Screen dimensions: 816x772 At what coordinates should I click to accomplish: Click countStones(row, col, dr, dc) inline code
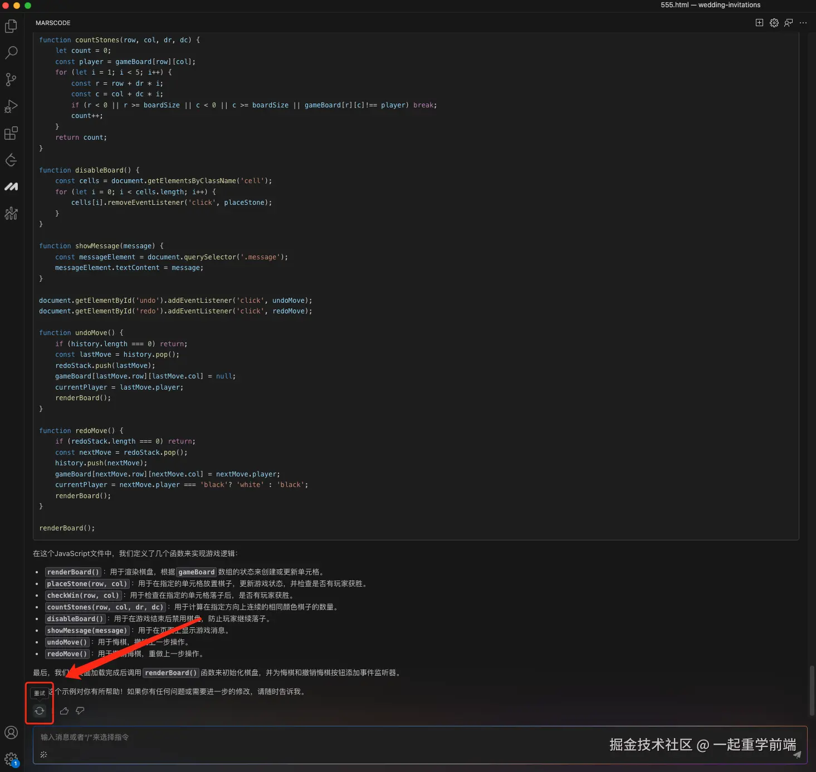105,607
